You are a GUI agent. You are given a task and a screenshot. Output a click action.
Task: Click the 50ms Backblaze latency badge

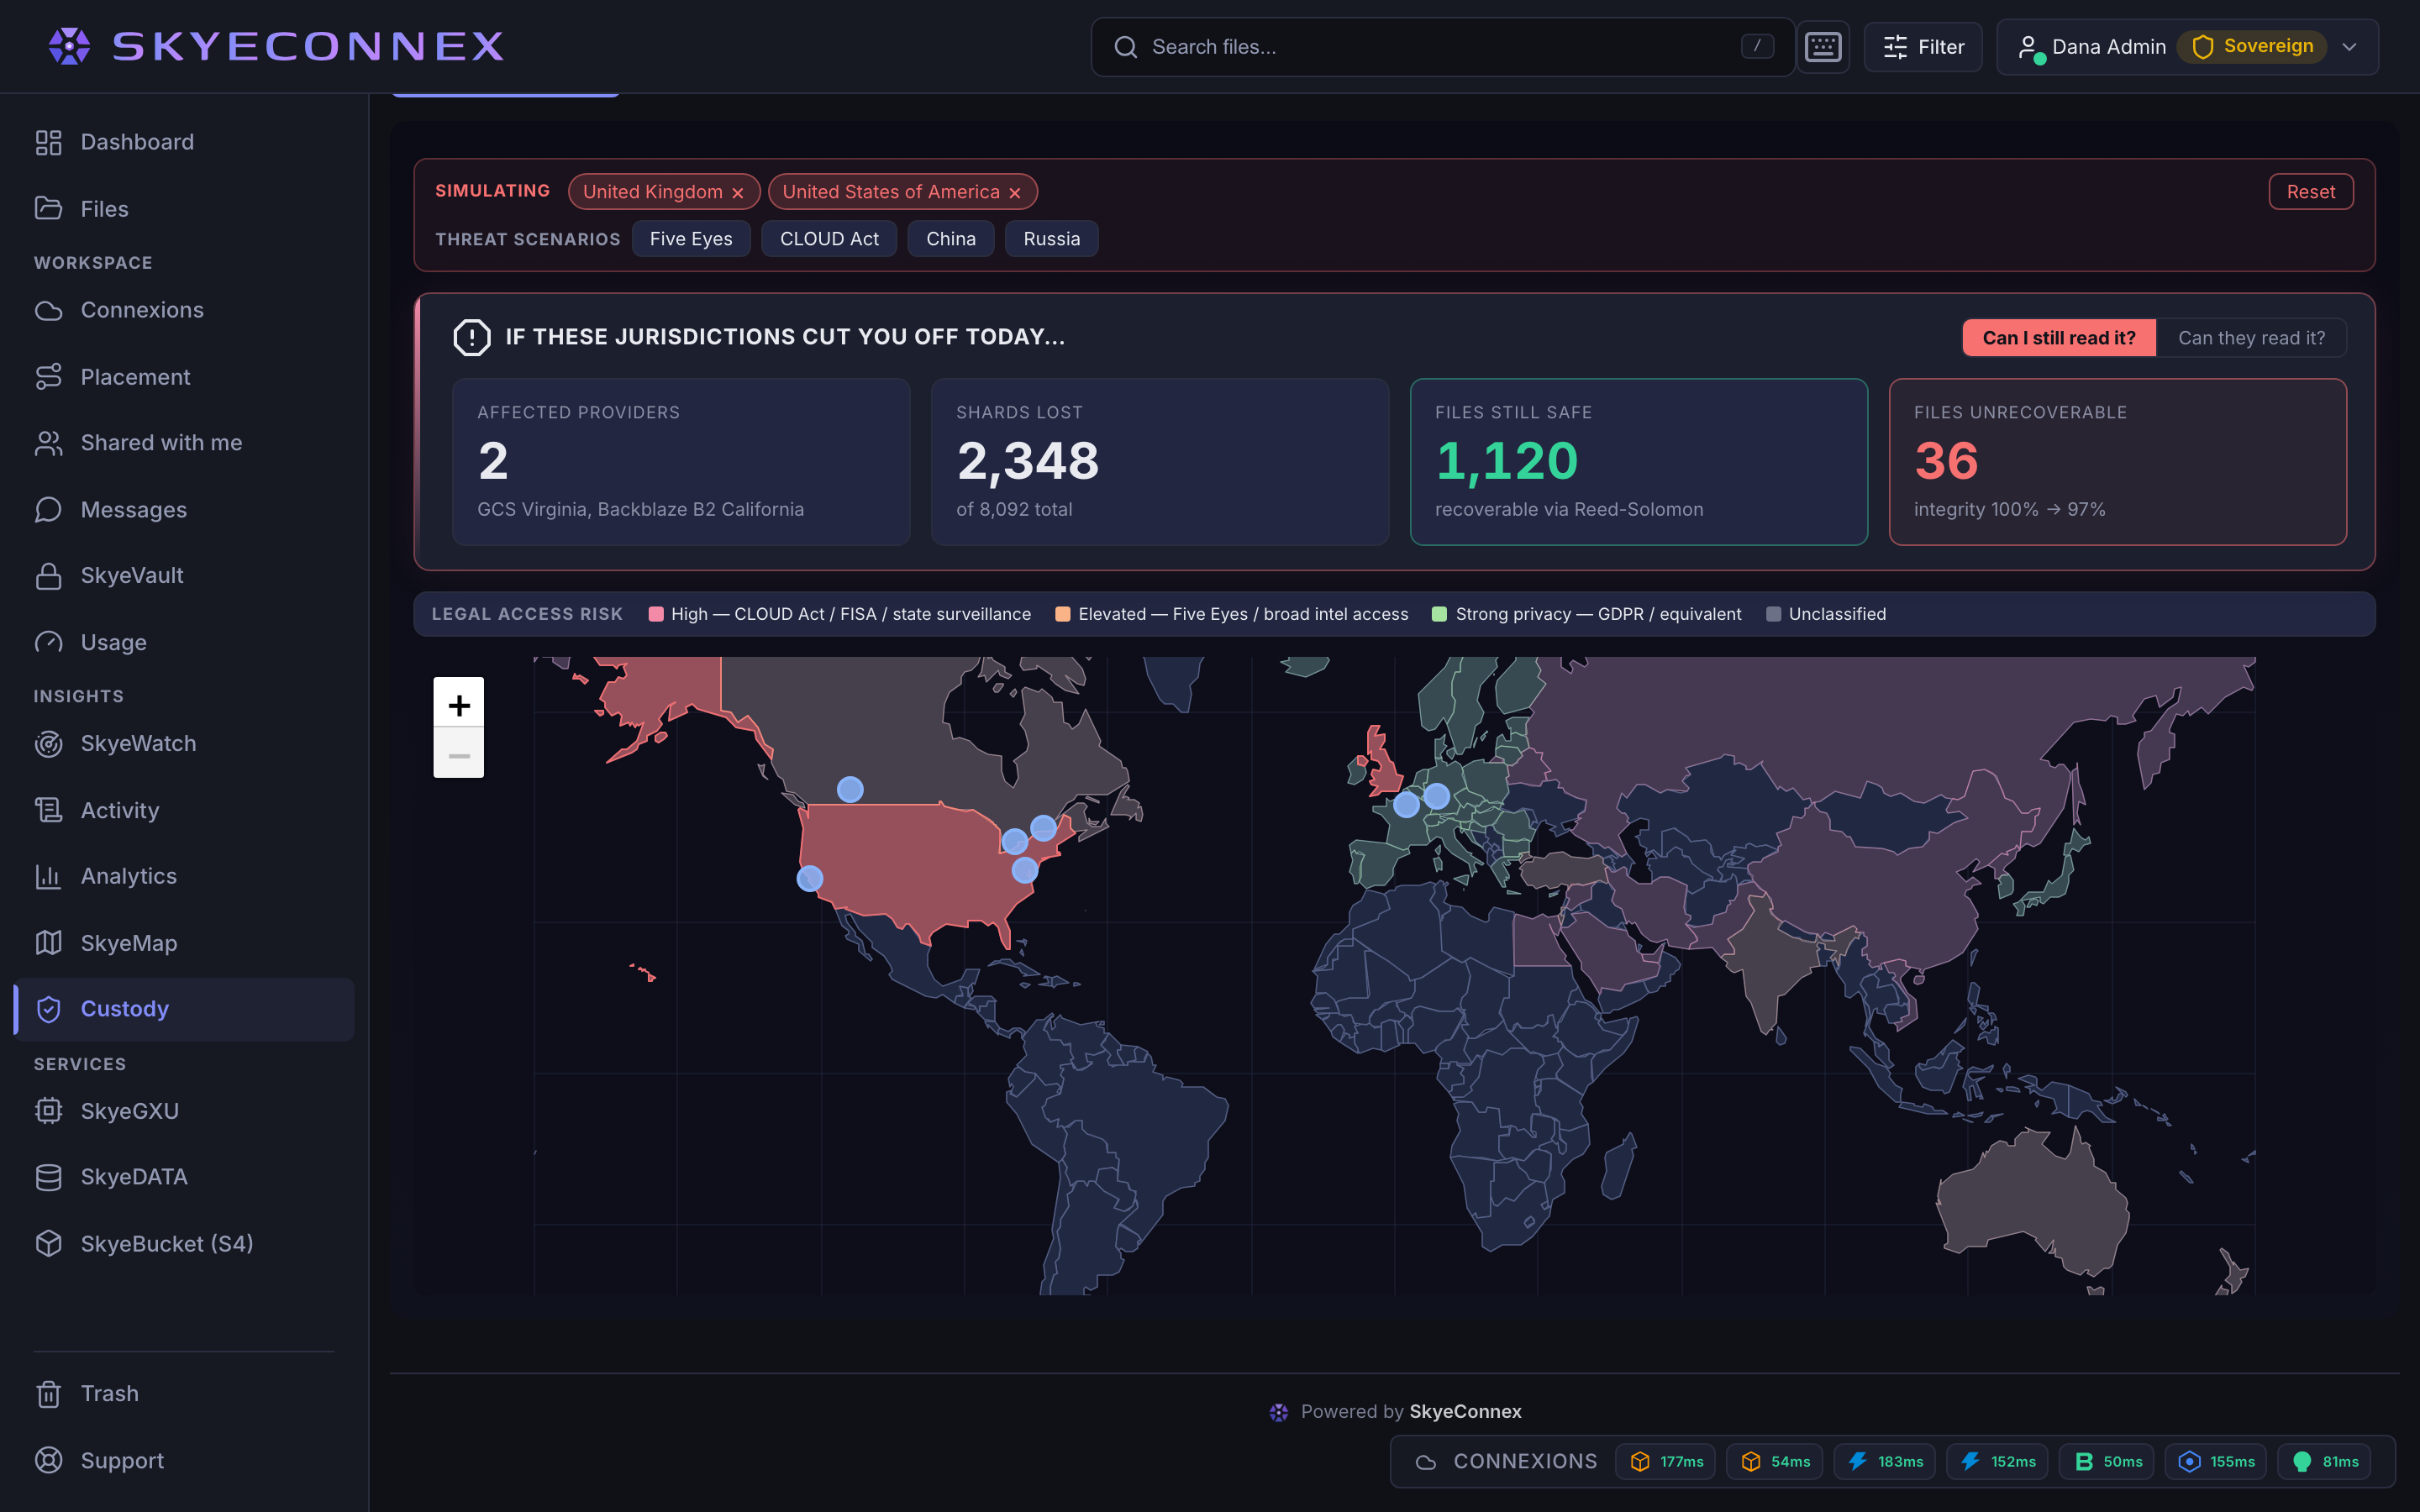click(x=2108, y=1461)
